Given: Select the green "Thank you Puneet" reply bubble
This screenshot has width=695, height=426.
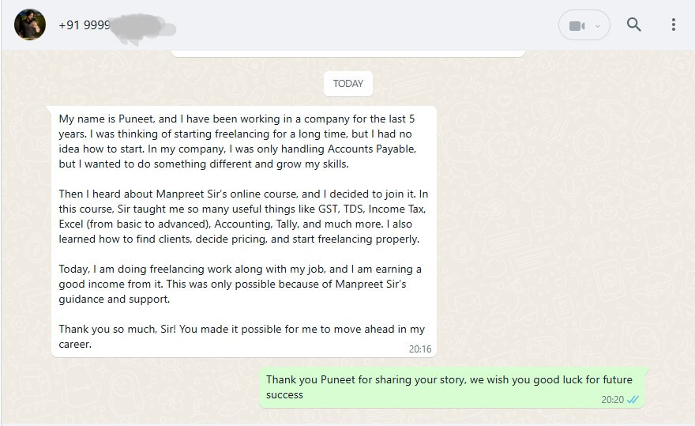Looking at the screenshot, I should [x=442, y=386].
